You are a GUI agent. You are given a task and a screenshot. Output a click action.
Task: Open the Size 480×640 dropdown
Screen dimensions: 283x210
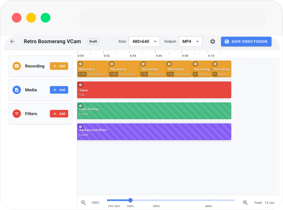pos(144,41)
